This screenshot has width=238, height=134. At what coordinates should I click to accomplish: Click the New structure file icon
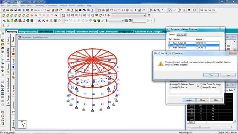[4, 10]
